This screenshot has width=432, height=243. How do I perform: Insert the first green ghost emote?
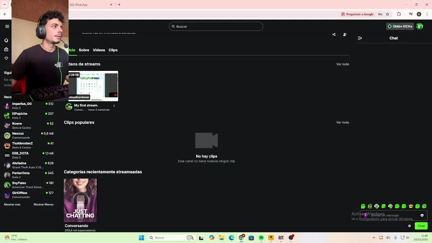(363, 206)
